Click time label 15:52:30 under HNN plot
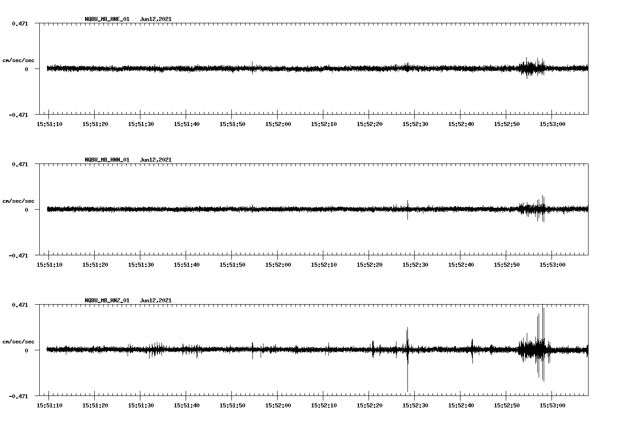 [415, 265]
